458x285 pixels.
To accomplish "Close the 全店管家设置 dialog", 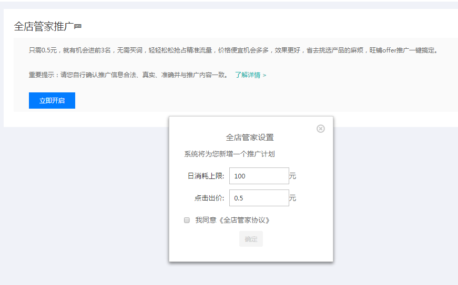I will click(321, 129).
